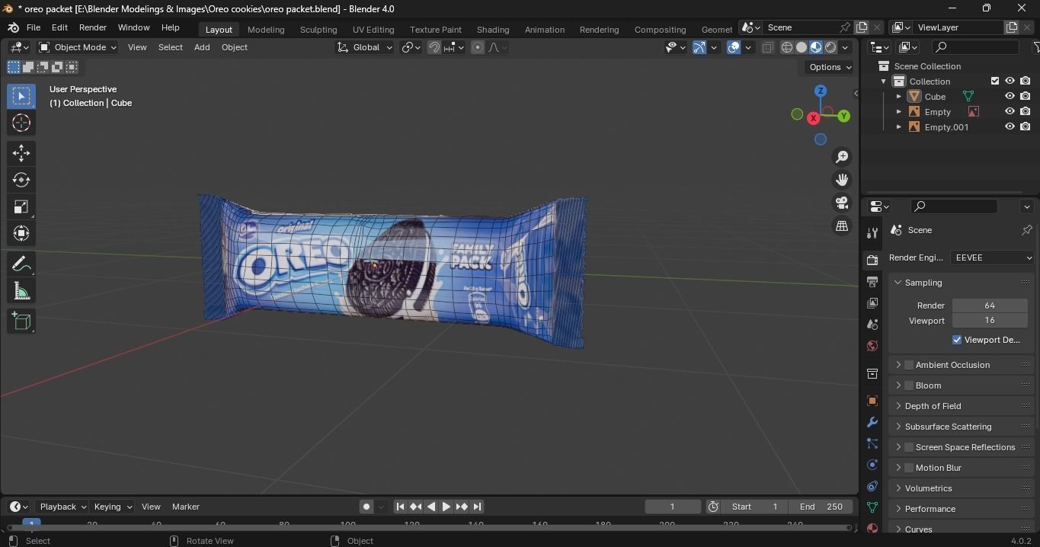Open the Keying dropdown
The width and height of the screenshot is (1040, 547).
pos(113,507)
